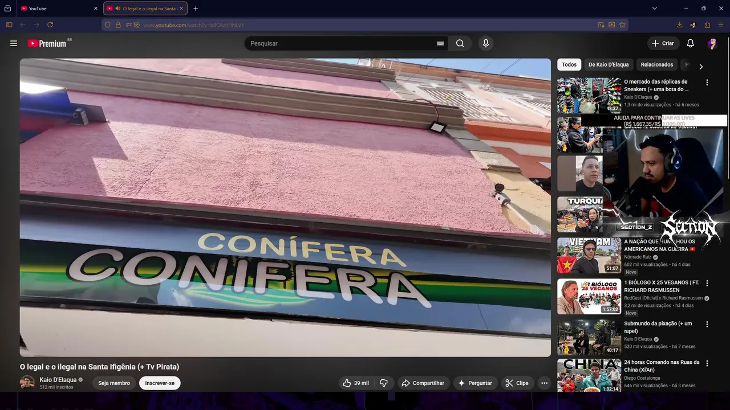This screenshot has height=410, width=730.
Task: Click the Criar button
Action: pos(663,43)
